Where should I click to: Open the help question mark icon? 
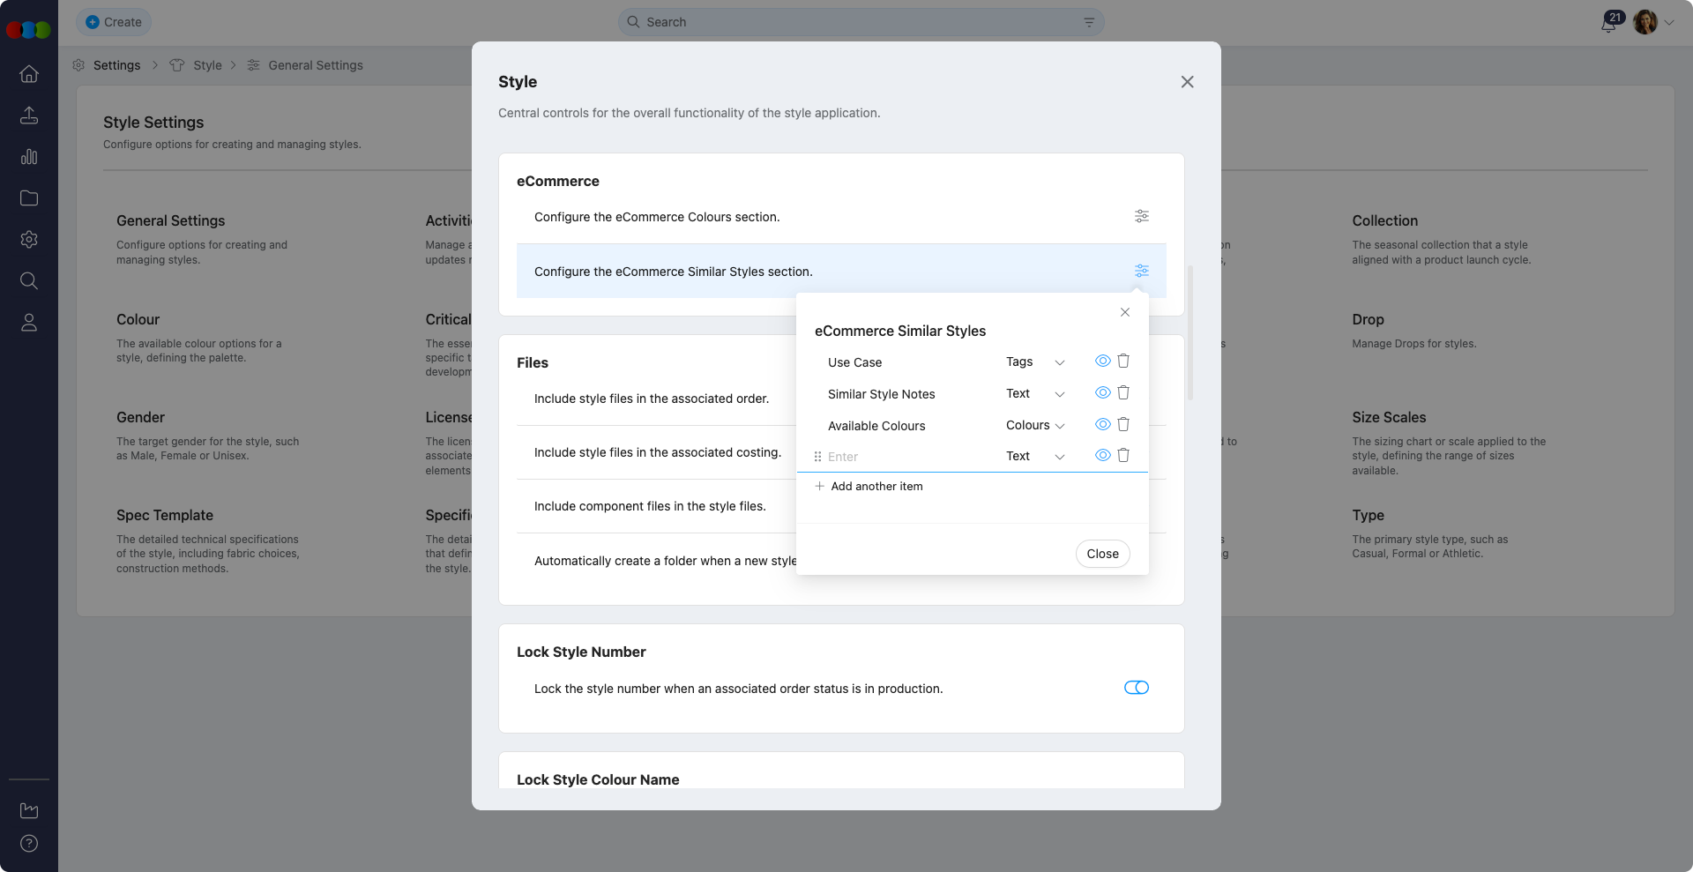pos(29,843)
